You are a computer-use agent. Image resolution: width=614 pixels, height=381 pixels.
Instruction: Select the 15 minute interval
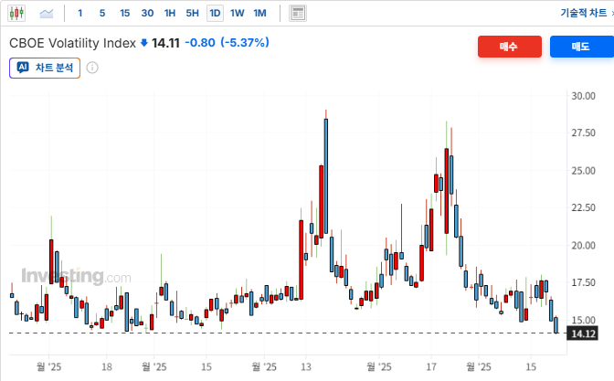(124, 14)
